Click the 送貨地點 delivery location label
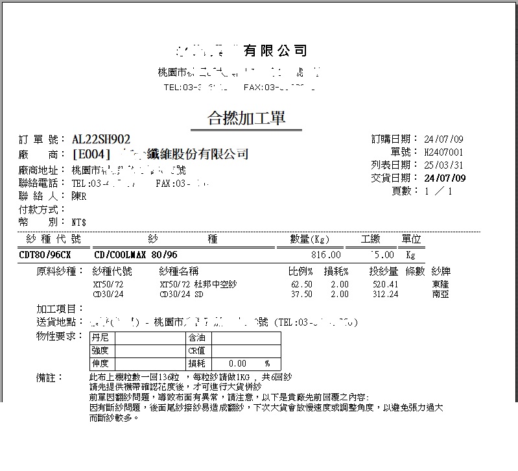 click(60, 322)
